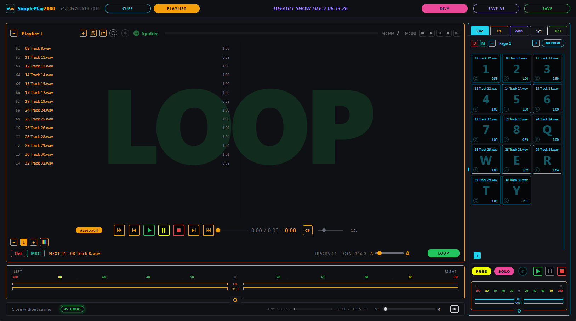Click the crossfade duration slider near 1.0s
Viewport: 576px width, 321px height.
click(x=331, y=230)
